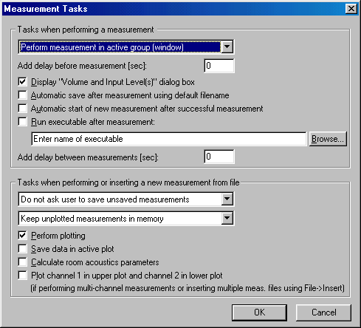Image resolution: width=361 pixels, height=328 pixels.
Task: Check Plot channel 1 in upper plot option
Action: click(22, 276)
